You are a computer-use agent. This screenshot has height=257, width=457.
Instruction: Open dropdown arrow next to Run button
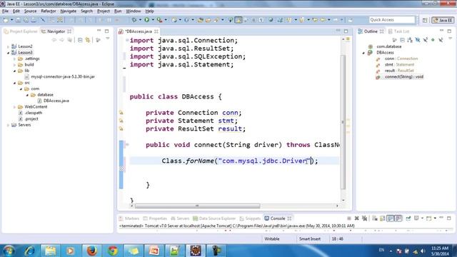[x=153, y=20]
